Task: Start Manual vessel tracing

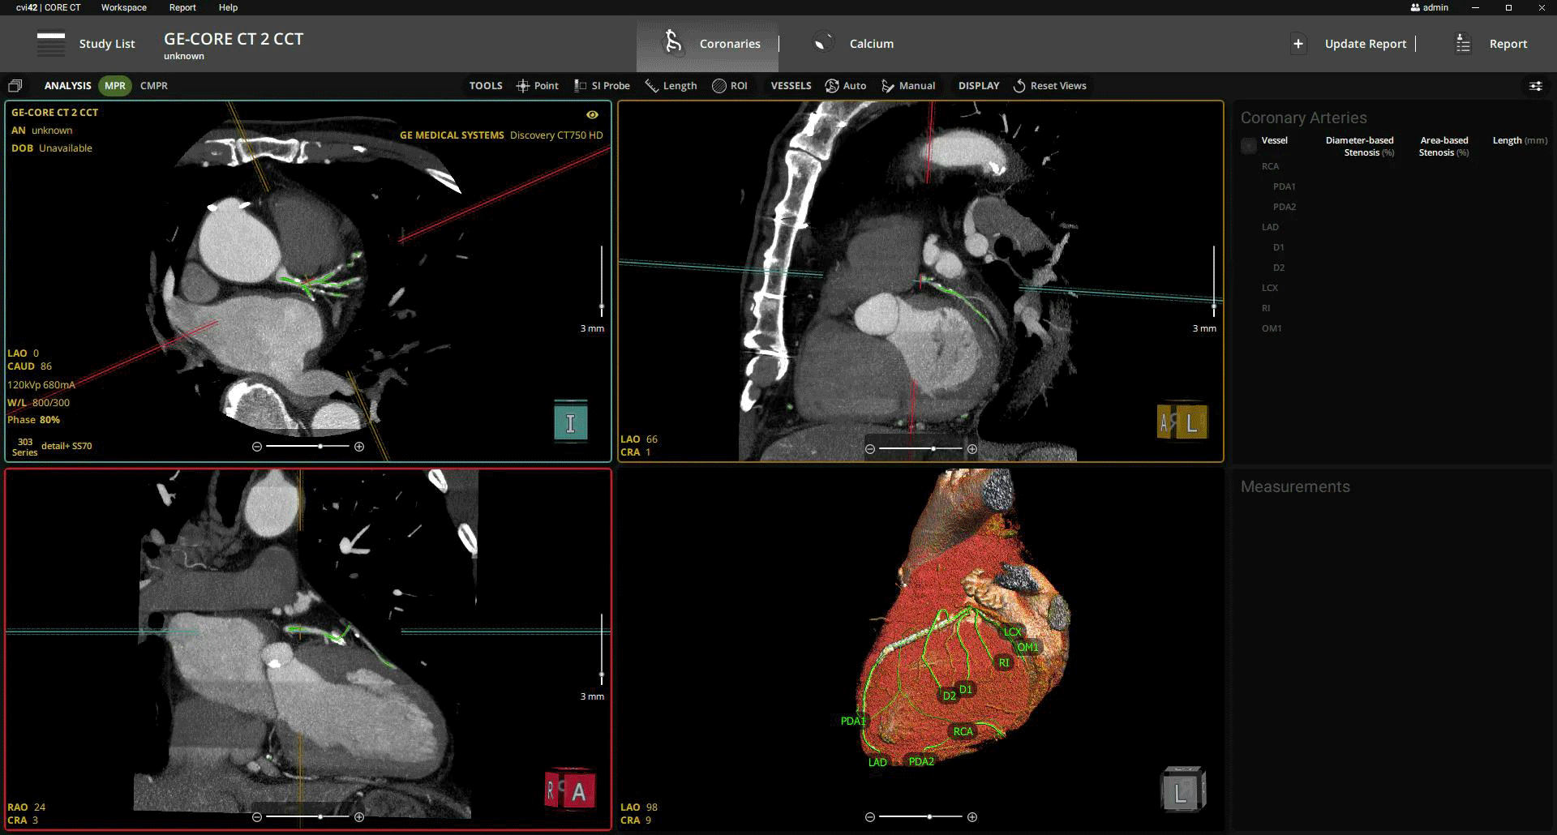Action: coord(908,86)
